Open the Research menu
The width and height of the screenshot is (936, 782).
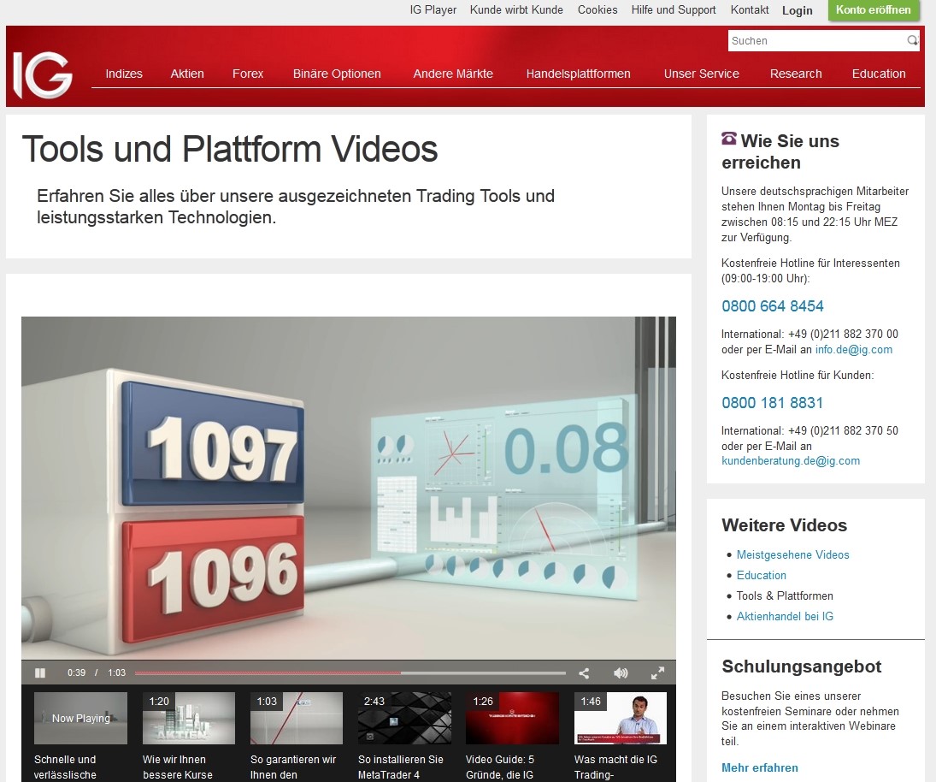[x=796, y=74]
